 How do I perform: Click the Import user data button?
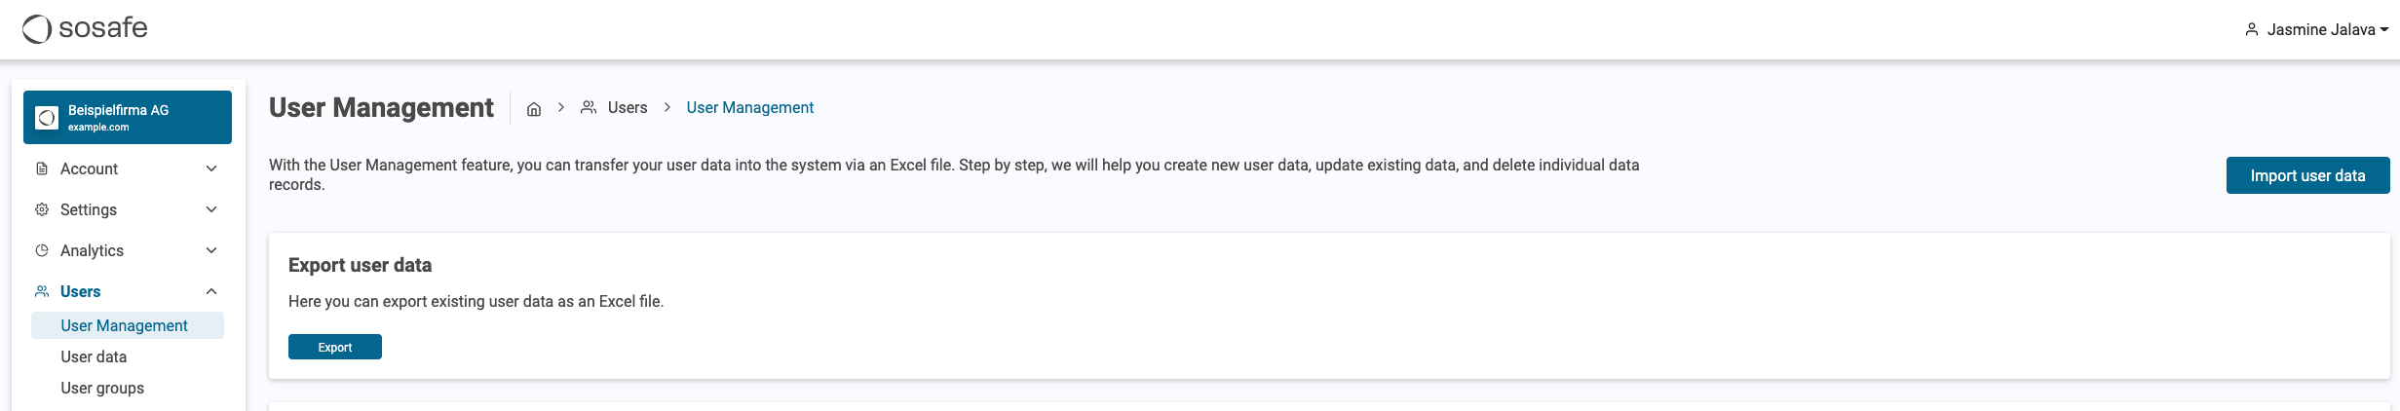[x=2307, y=175]
